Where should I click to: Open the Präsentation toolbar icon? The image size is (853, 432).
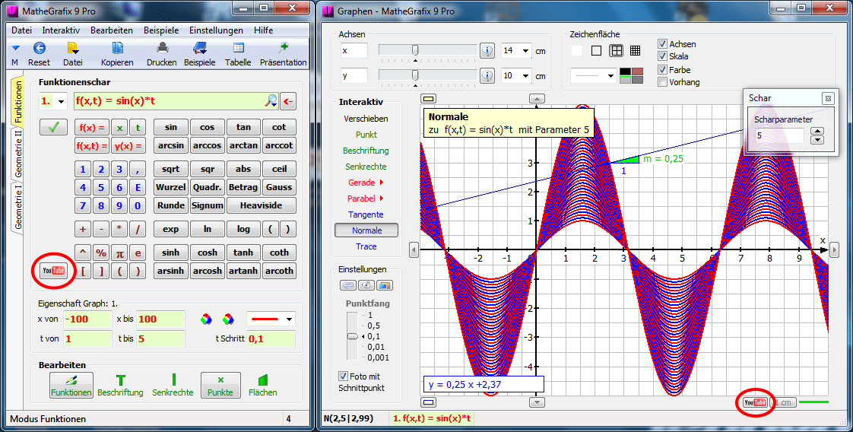[x=284, y=49]
